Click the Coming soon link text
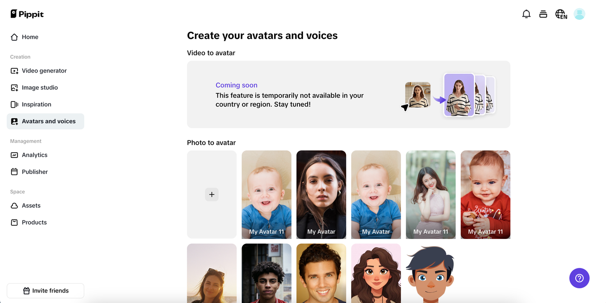Screen dimensions: 606x303 (x=236, y=85)
